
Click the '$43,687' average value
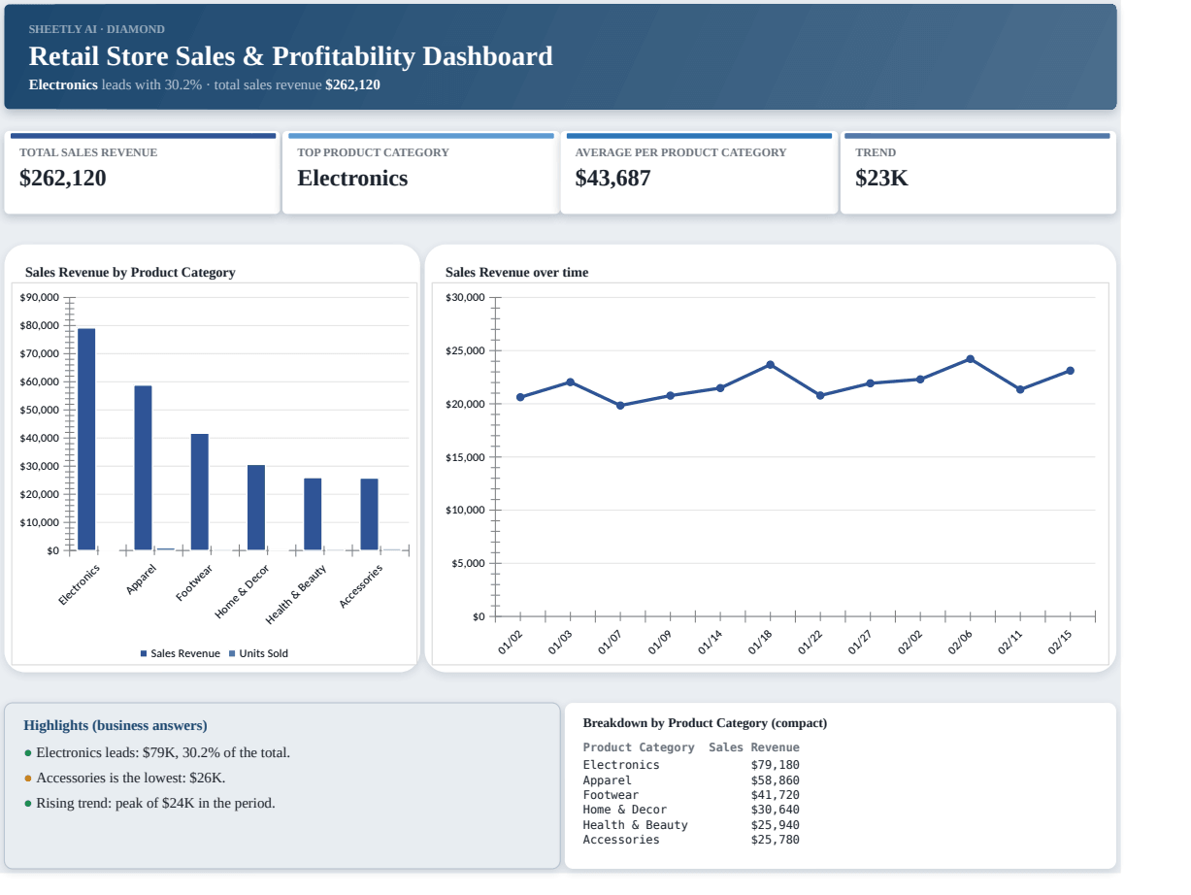tap(612, 178)
